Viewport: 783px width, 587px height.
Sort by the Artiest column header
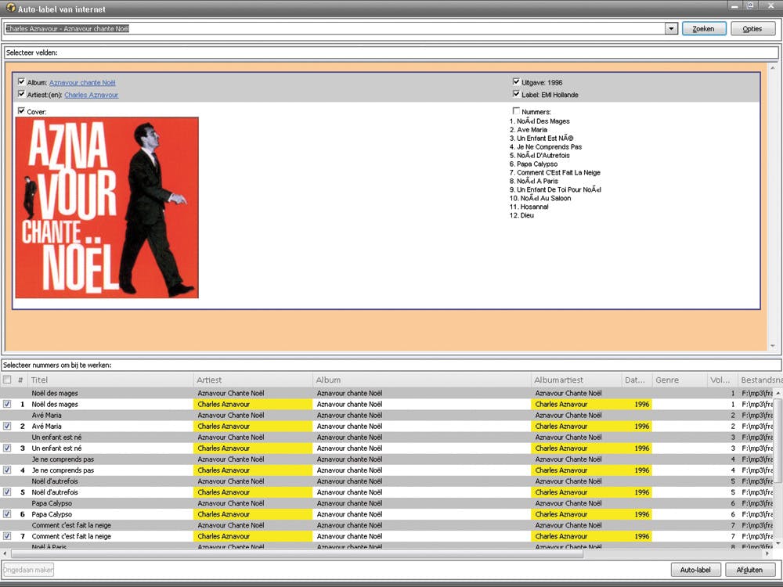pos(253,380)
